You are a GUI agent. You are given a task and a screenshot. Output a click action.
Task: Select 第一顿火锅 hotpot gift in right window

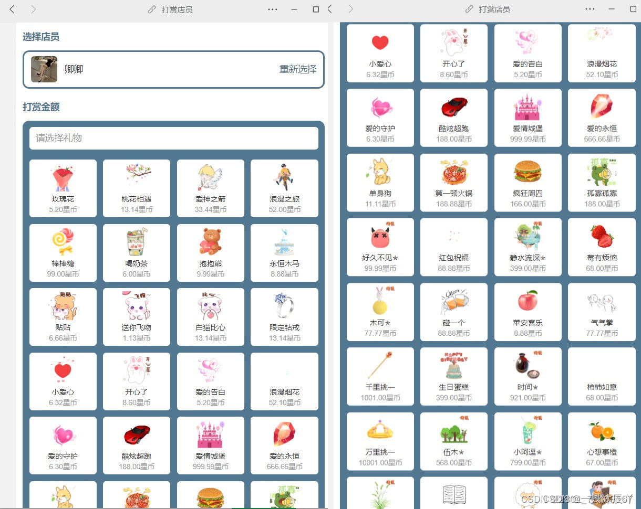(x=454, y=183)
